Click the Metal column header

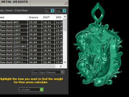click(x=14, y=17)
